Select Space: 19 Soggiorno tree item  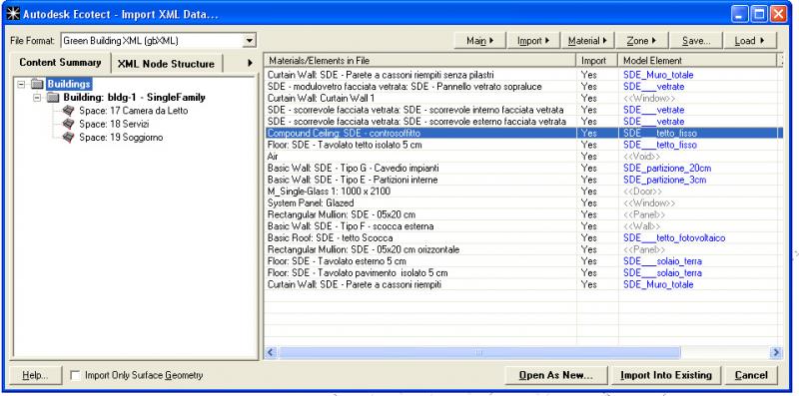pos(121,137)
